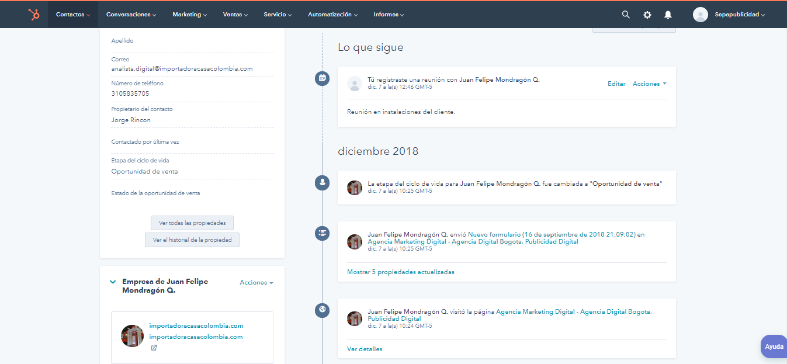Click the page visit globe icon
This screenshot has width=787, height=364.
[322, 310]
